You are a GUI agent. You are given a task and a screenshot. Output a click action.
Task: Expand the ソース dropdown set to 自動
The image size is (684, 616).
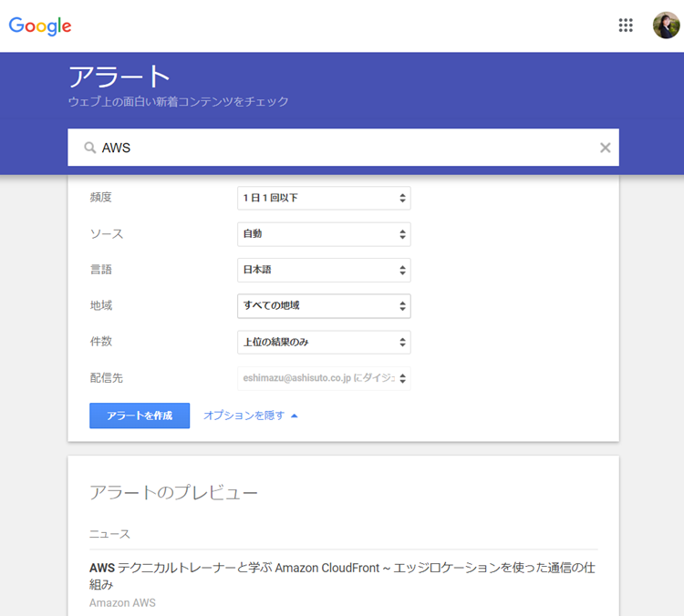(x=324, y=234)
